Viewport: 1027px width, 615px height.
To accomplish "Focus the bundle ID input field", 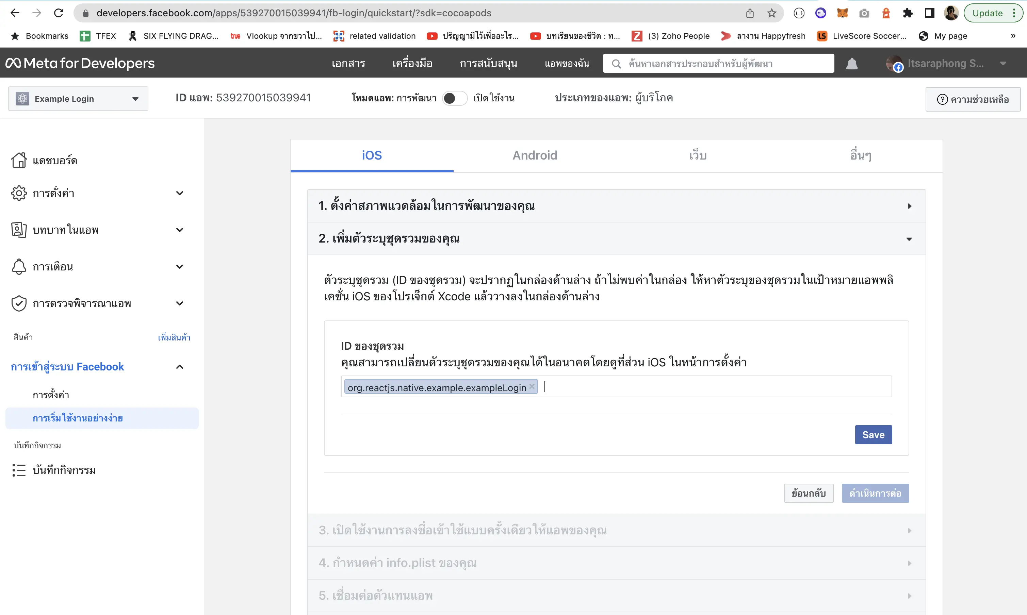I will pyautogui.click(x=616, y=387).
